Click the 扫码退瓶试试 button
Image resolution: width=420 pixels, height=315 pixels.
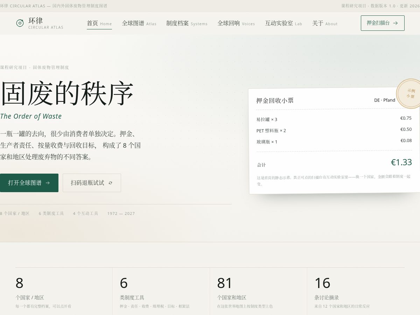point(92,183)
